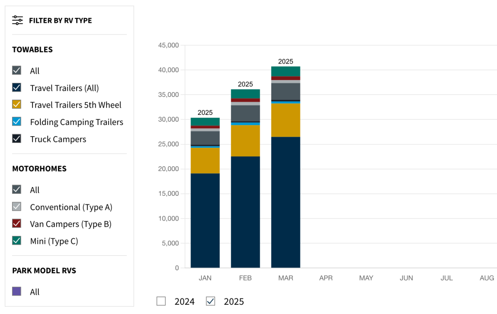Image resolution: width=497 pixels, height=314 pixels.
Task: Select the gold 5th Wheel segment in MAR bar
Action: [x=285, y=120]
